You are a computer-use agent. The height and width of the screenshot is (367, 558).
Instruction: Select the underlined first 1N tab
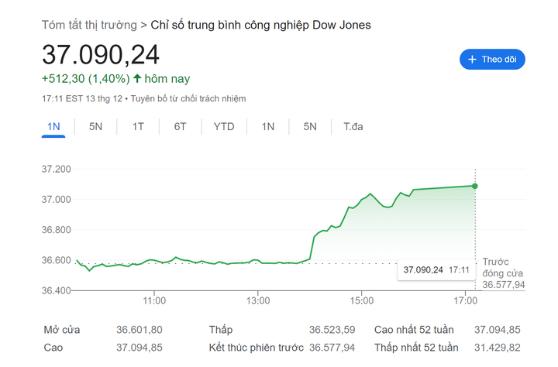tap(53, 126)
